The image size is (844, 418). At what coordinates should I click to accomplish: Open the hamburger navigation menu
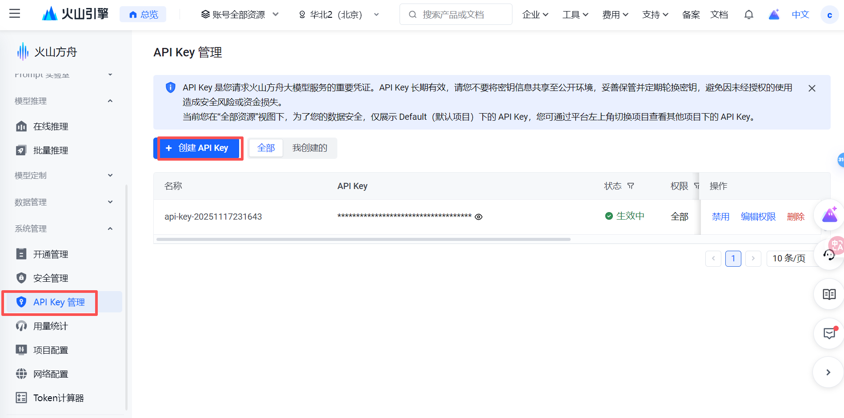click(x=15, y=14)
